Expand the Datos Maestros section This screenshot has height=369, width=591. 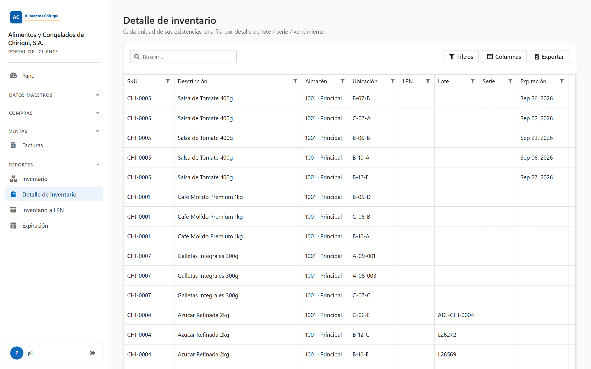click(54, 95)
